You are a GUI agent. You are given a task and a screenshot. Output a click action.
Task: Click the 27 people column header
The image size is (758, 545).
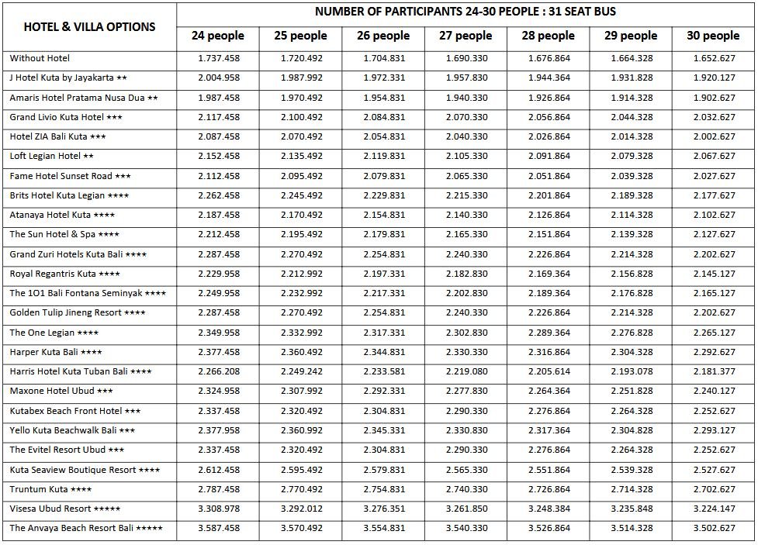pyautogui.click(x=466, y=36)
